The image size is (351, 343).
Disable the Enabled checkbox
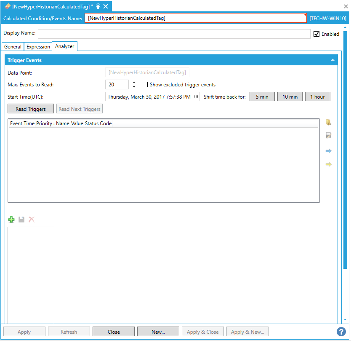316,34
